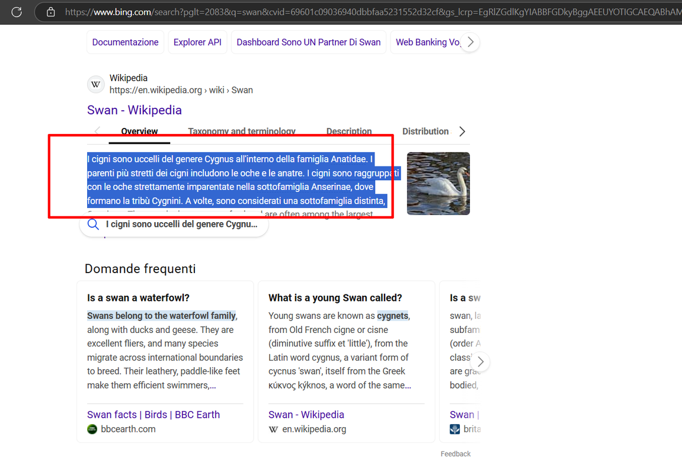This screenshot has height=474, width=682.
Task: Open Swan - Wikipedia link in the FAQ card
Action: 306,415
